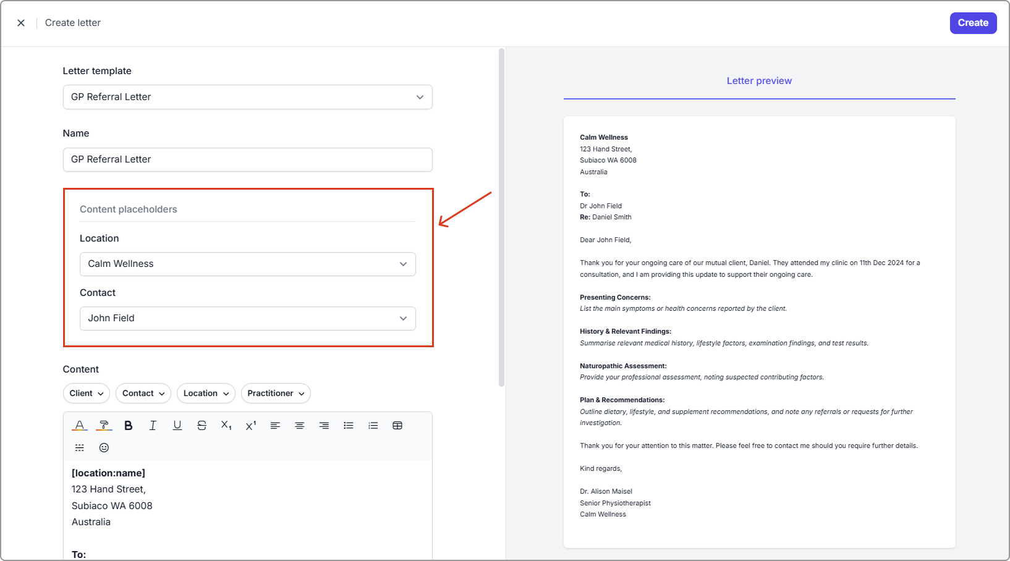Open the Letter template dropdown
The image size is (1010, 561).
pos(247,97)
